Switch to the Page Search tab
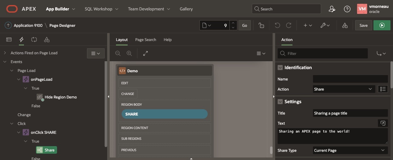Screen dimensions: 393x160 coord(146,40)
